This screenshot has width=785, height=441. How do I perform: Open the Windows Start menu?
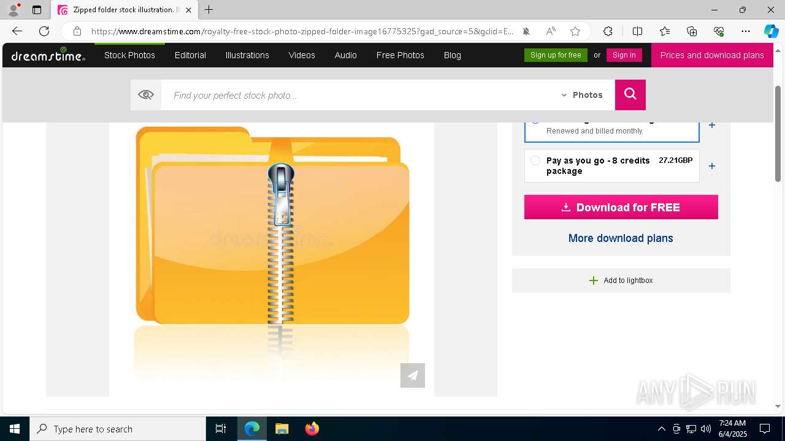15,429
